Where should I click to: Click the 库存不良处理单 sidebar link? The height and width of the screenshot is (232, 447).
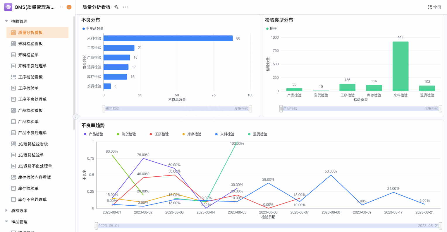point(32,199)
